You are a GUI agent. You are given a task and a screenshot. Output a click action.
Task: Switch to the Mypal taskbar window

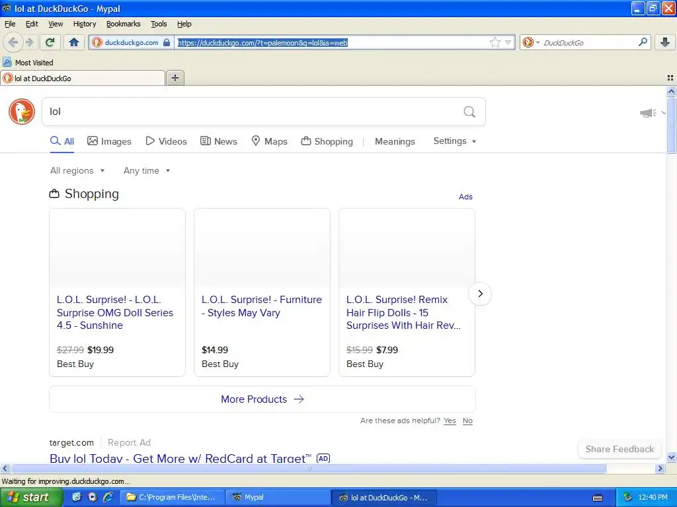point(278,497)
